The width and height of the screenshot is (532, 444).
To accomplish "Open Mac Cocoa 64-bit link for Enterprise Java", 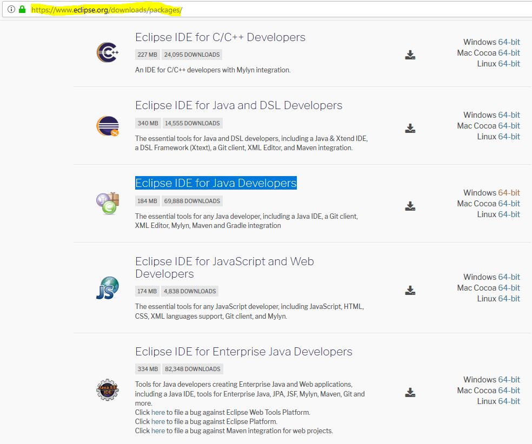I will tap(509, 391).
